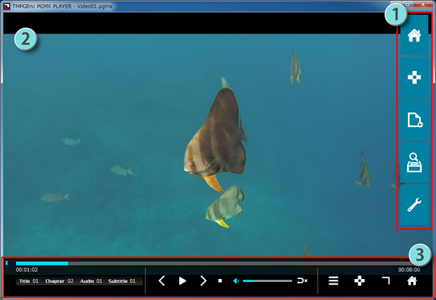Click the Home icon in bottom control bar
The image size is (436, 300).
click(x=412, y=281)
